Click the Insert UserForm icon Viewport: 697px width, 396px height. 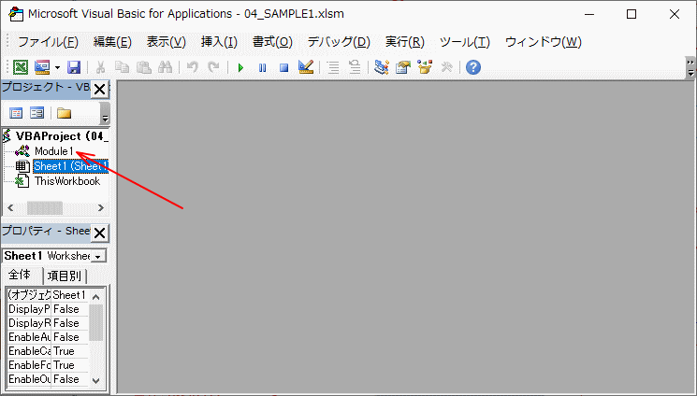point(42,67)
